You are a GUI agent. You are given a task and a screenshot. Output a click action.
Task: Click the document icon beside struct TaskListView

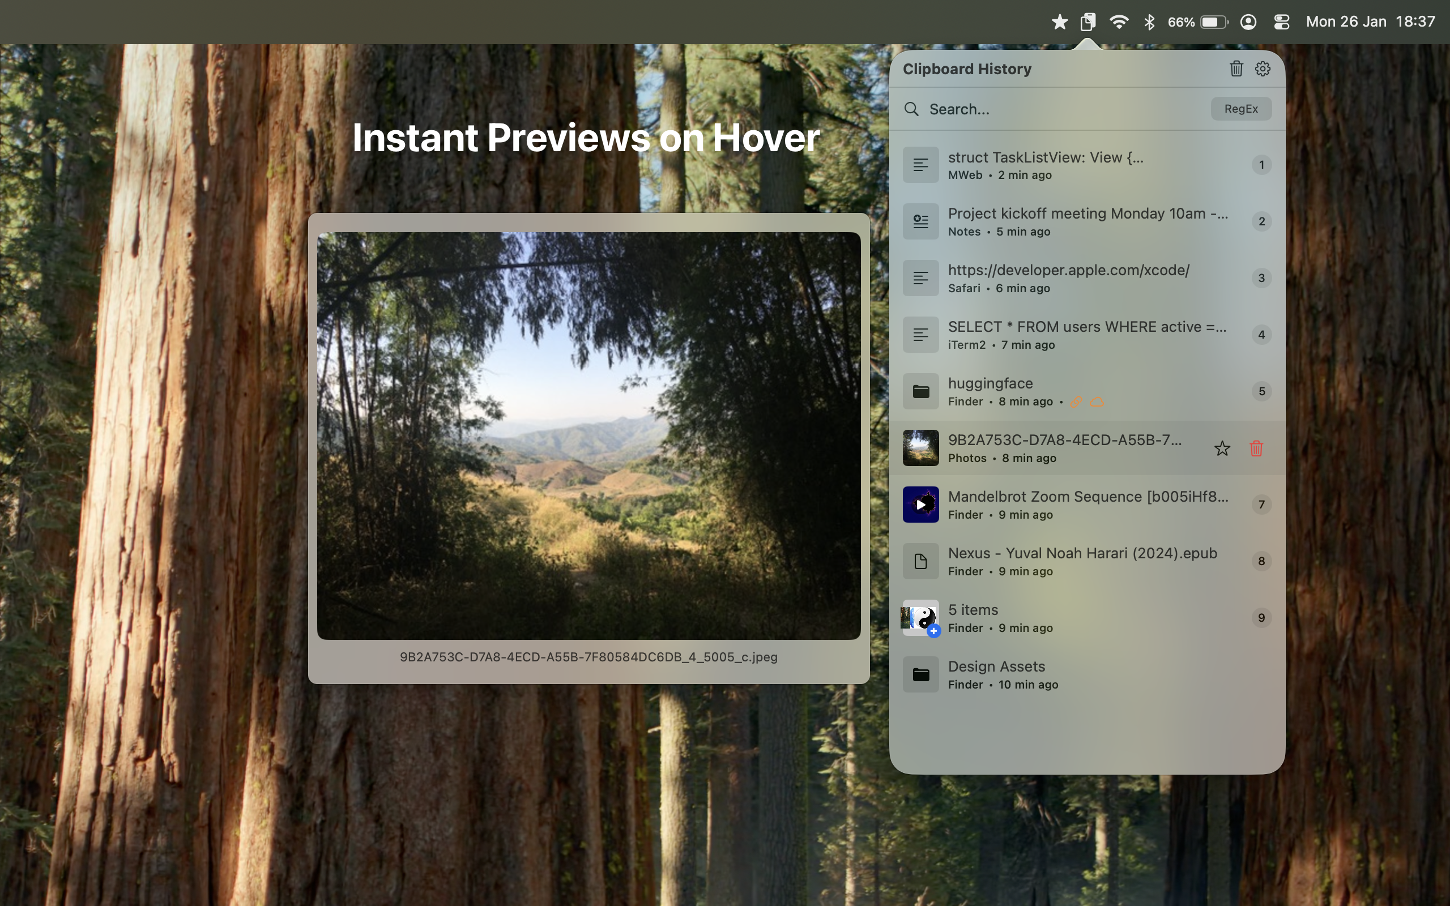pos(920,165)
